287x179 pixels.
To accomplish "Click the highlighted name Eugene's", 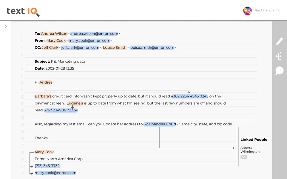I will coord(75,103).
